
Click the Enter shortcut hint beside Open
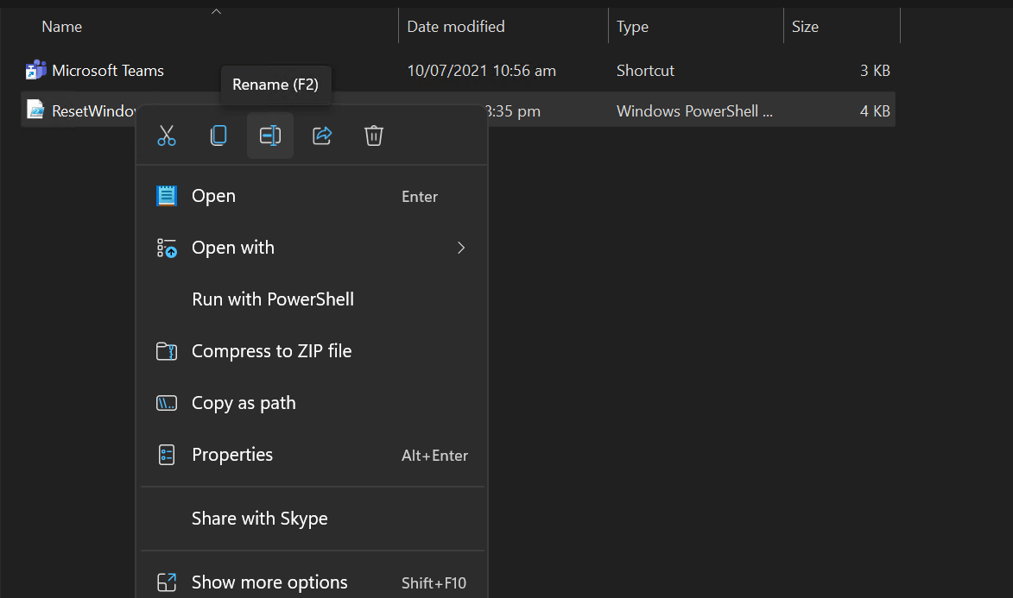pos(420,197)
